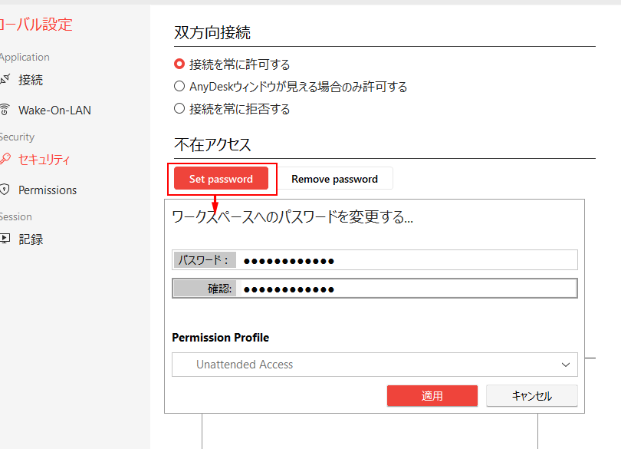
Task: Click the shield icon beside Permissions
Action: point(5,190)
